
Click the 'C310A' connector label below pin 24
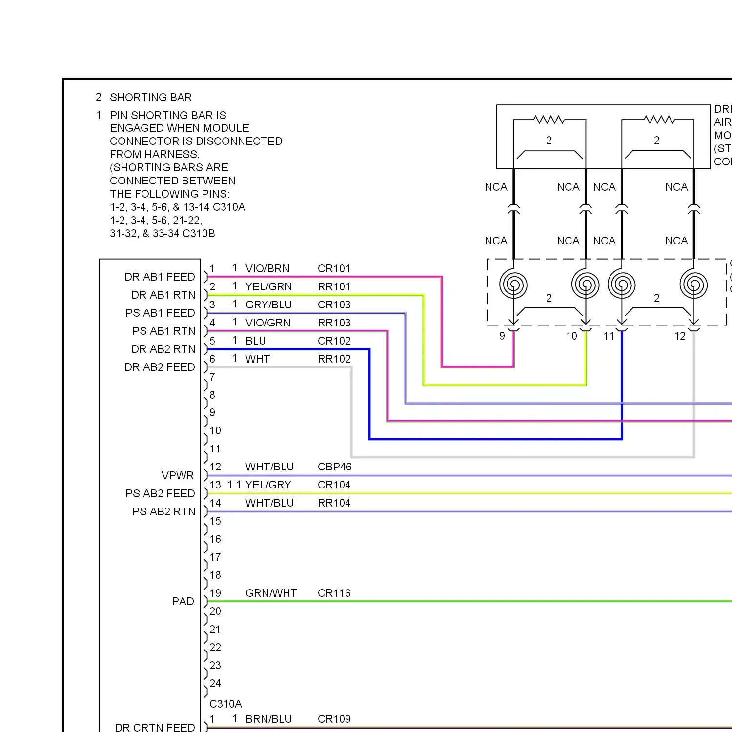pos(225,704)
